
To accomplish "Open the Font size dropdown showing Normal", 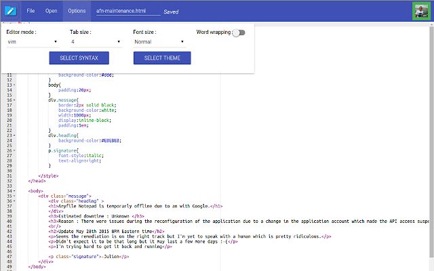I will click(159, 42).
